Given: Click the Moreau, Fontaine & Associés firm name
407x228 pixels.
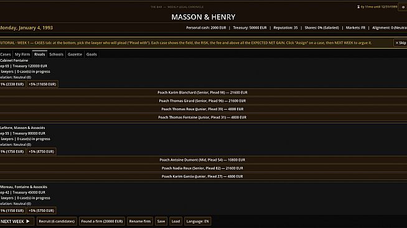Looking at the screenshot, I should tap(24, 187).
